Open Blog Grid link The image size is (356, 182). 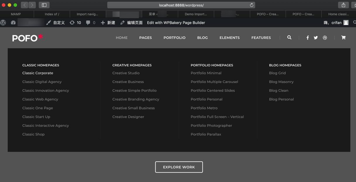(x=277, y=73)
